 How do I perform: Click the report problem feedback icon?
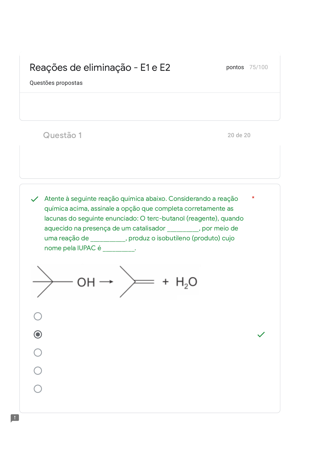point(15,418)
